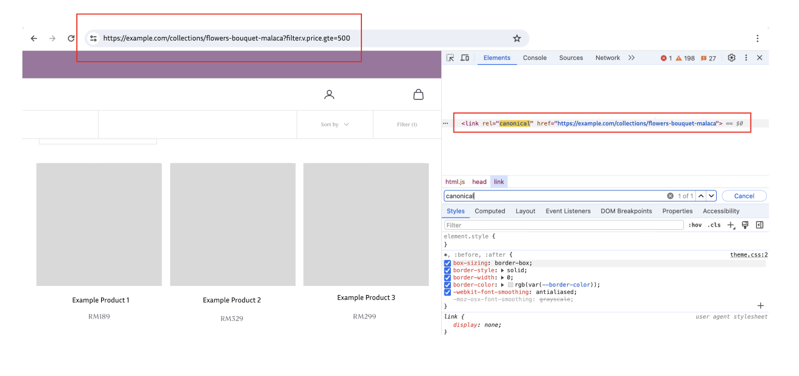Switch to the Console tab
Screen dimensions: 799x376
pyautogui.click(x=534, y=58)
